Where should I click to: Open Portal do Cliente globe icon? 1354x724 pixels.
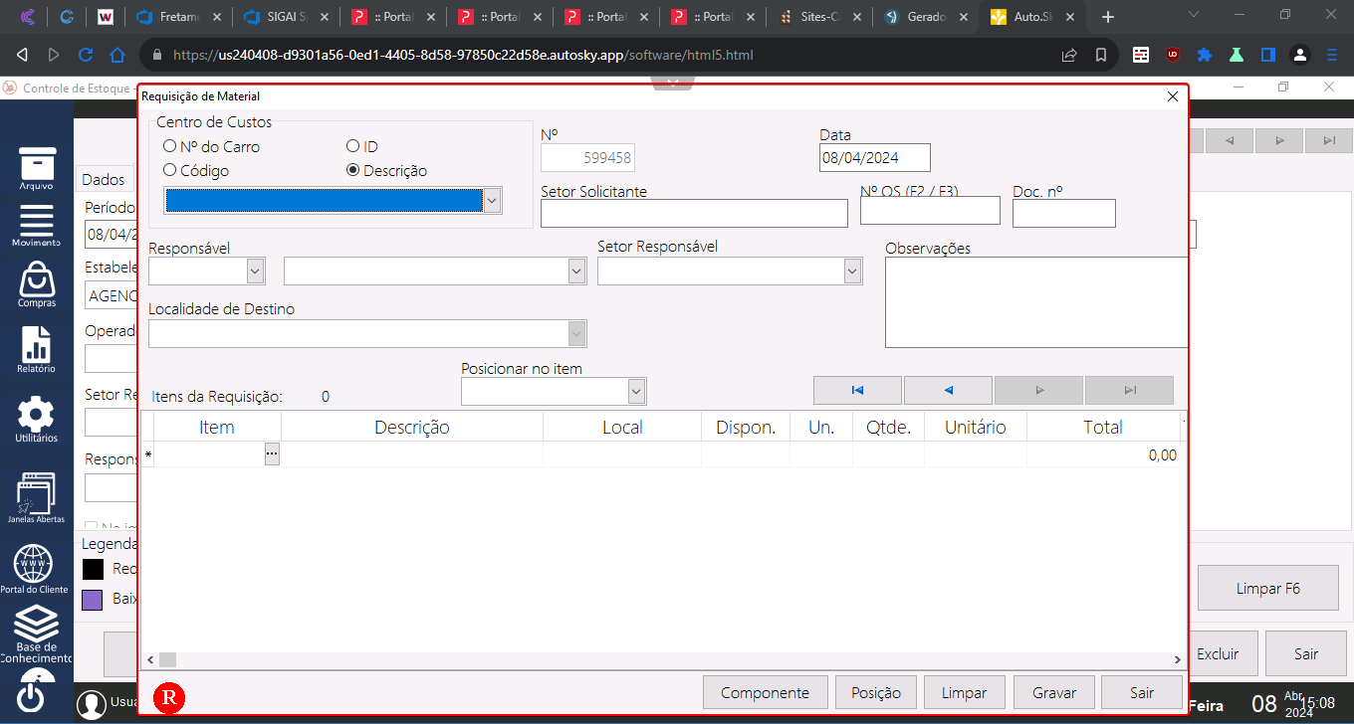(x=34, y=569)
